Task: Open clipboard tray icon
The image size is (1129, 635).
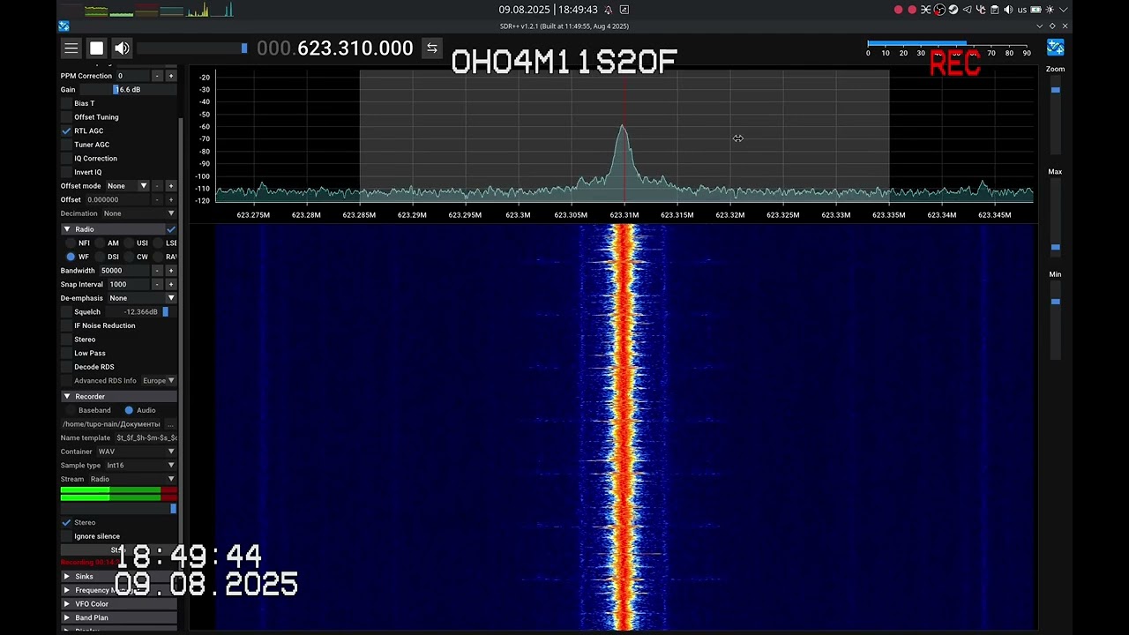Action: (x=994, y=10)
